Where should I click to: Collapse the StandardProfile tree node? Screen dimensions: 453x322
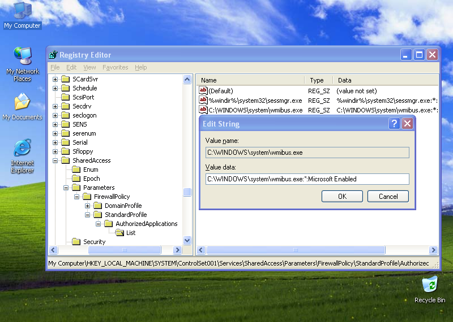87,215
